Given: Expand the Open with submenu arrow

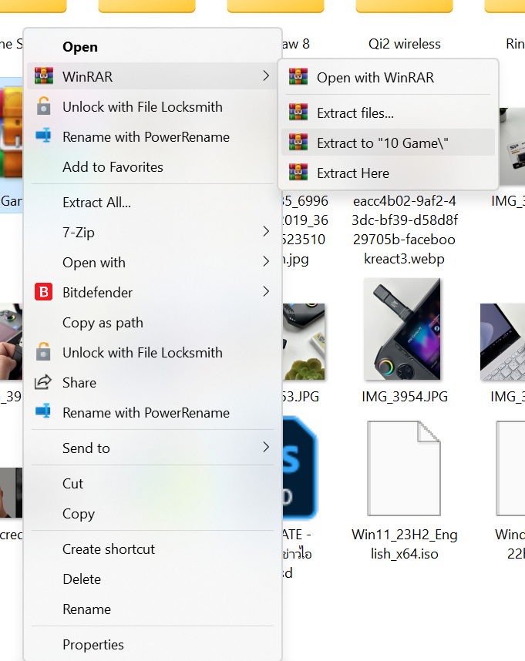Looking at the screenshot, I should [x=266, y=261].
